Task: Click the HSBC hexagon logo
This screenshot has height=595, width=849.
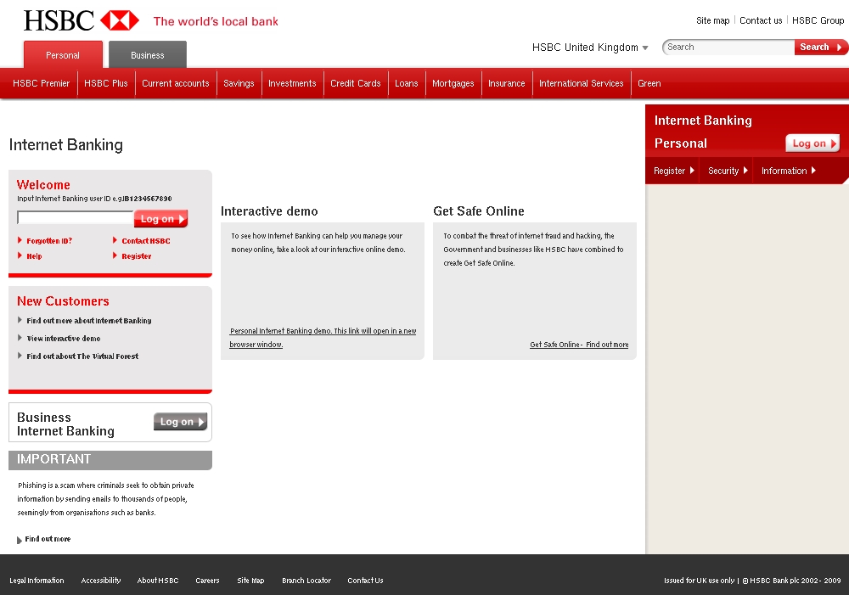Action: (120, 20)
